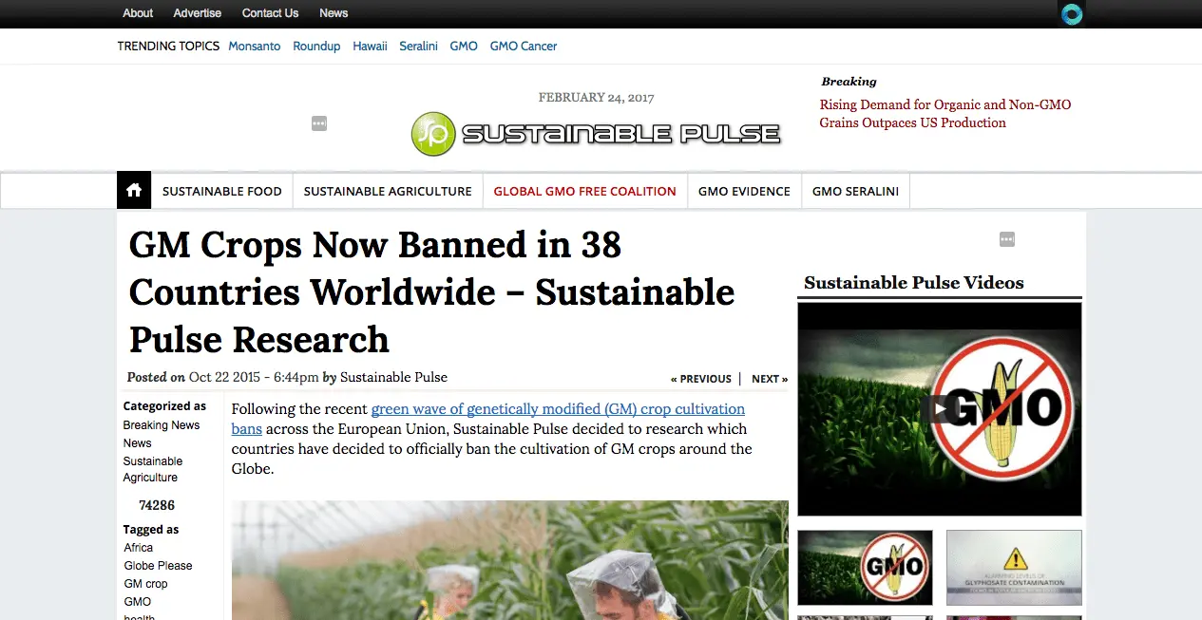The image size is (1202, 620).
Task: Open Sustainable Agriculture category in sidebar
Action: (153, 469)
